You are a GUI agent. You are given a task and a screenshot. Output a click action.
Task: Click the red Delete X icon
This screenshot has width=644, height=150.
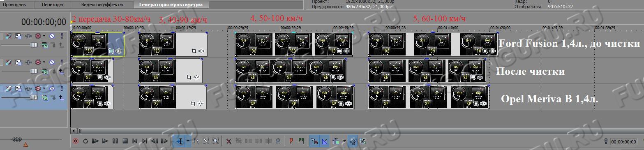229,141
